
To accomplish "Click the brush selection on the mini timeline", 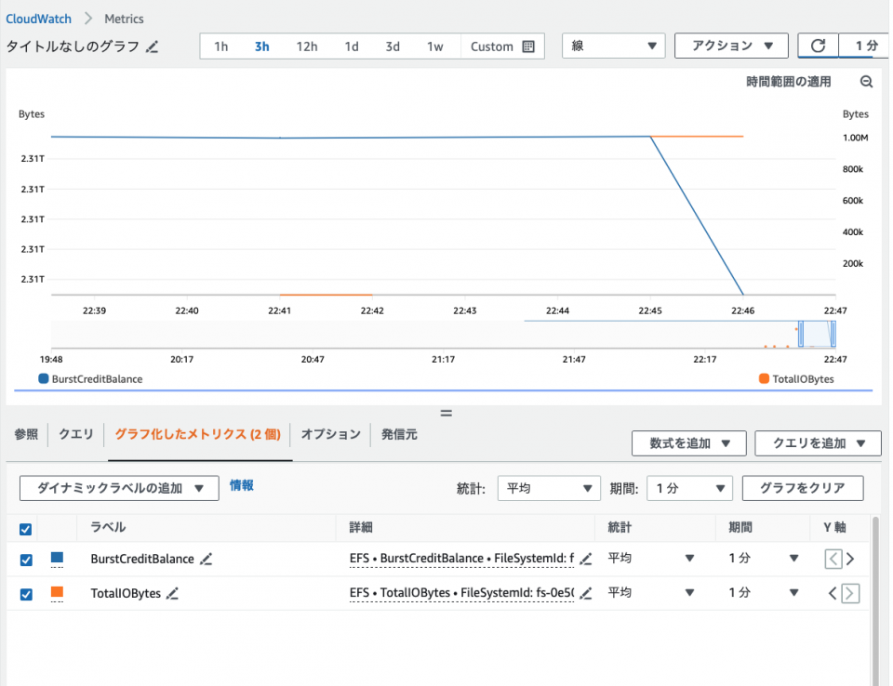I will coord(818,333).
